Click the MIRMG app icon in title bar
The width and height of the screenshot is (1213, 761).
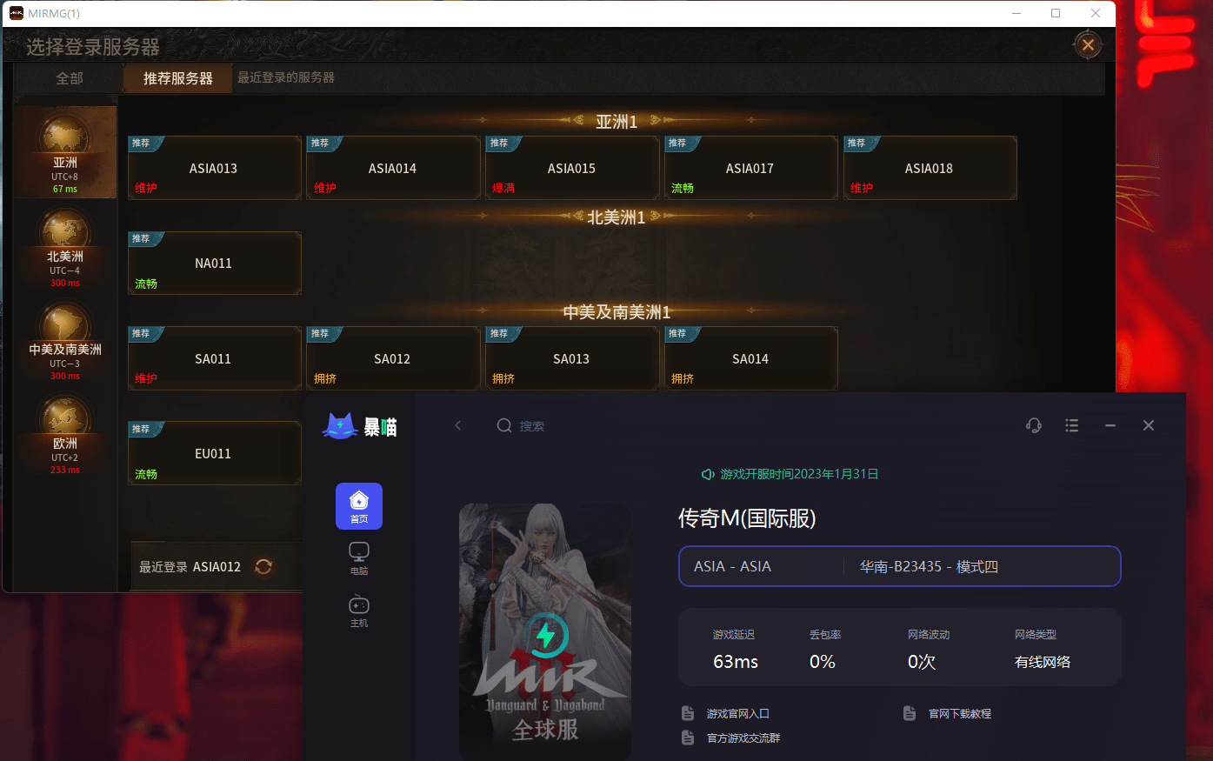coord(16,13)
